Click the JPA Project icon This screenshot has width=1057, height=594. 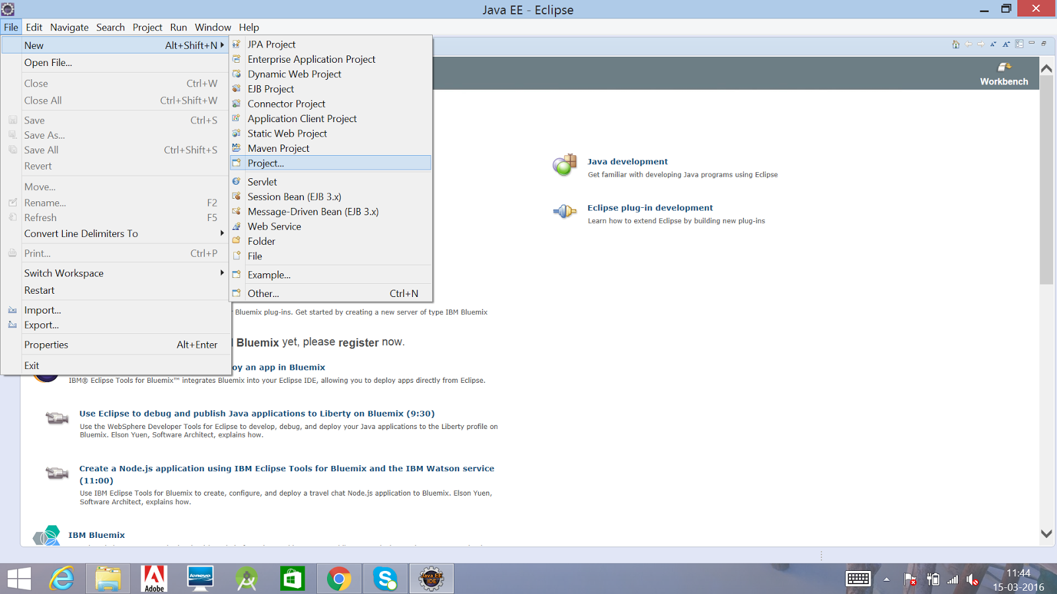(x=237, y=44)
